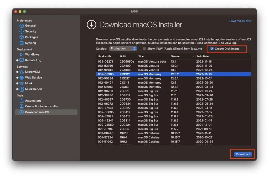
Task: Select Big Sur 11.6.4 row
Action: [173, 112]
